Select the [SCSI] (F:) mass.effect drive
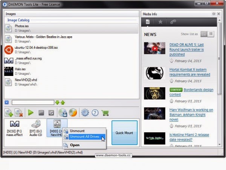226x170 pixels. [x=14, y=128]
